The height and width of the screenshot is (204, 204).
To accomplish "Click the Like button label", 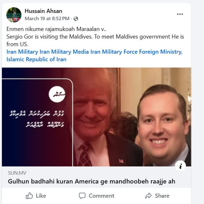I will tap(41, 196).
